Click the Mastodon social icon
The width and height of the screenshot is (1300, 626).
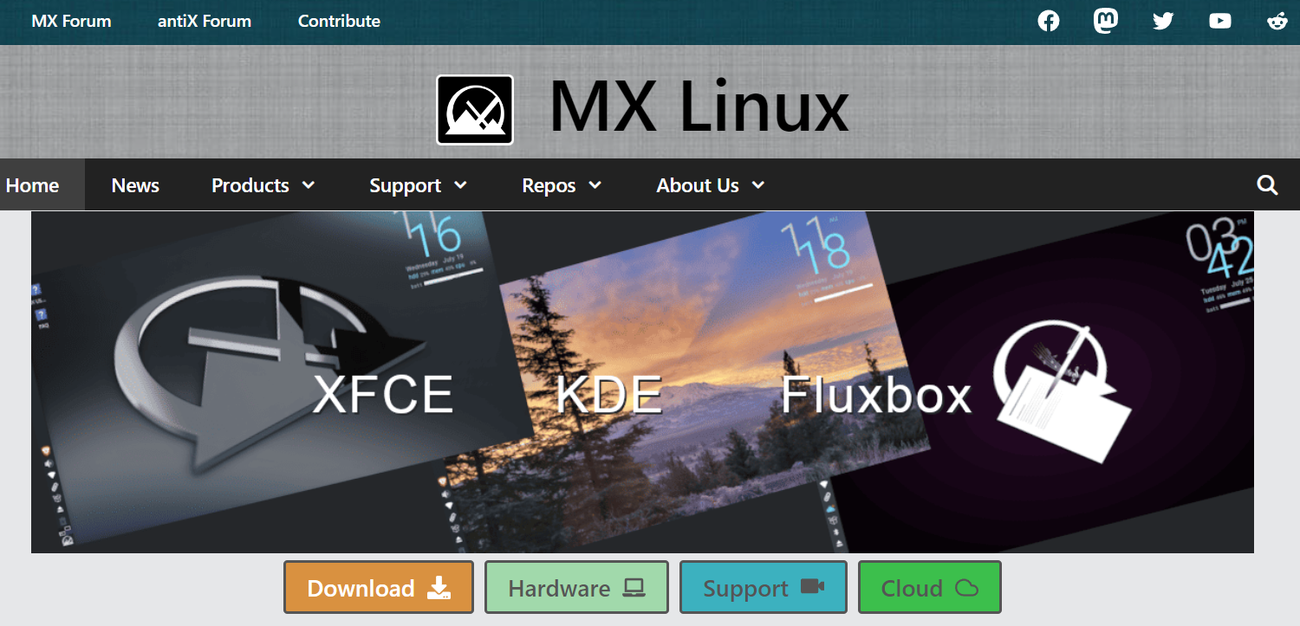pyautogui.click(x=1105, y=22)
